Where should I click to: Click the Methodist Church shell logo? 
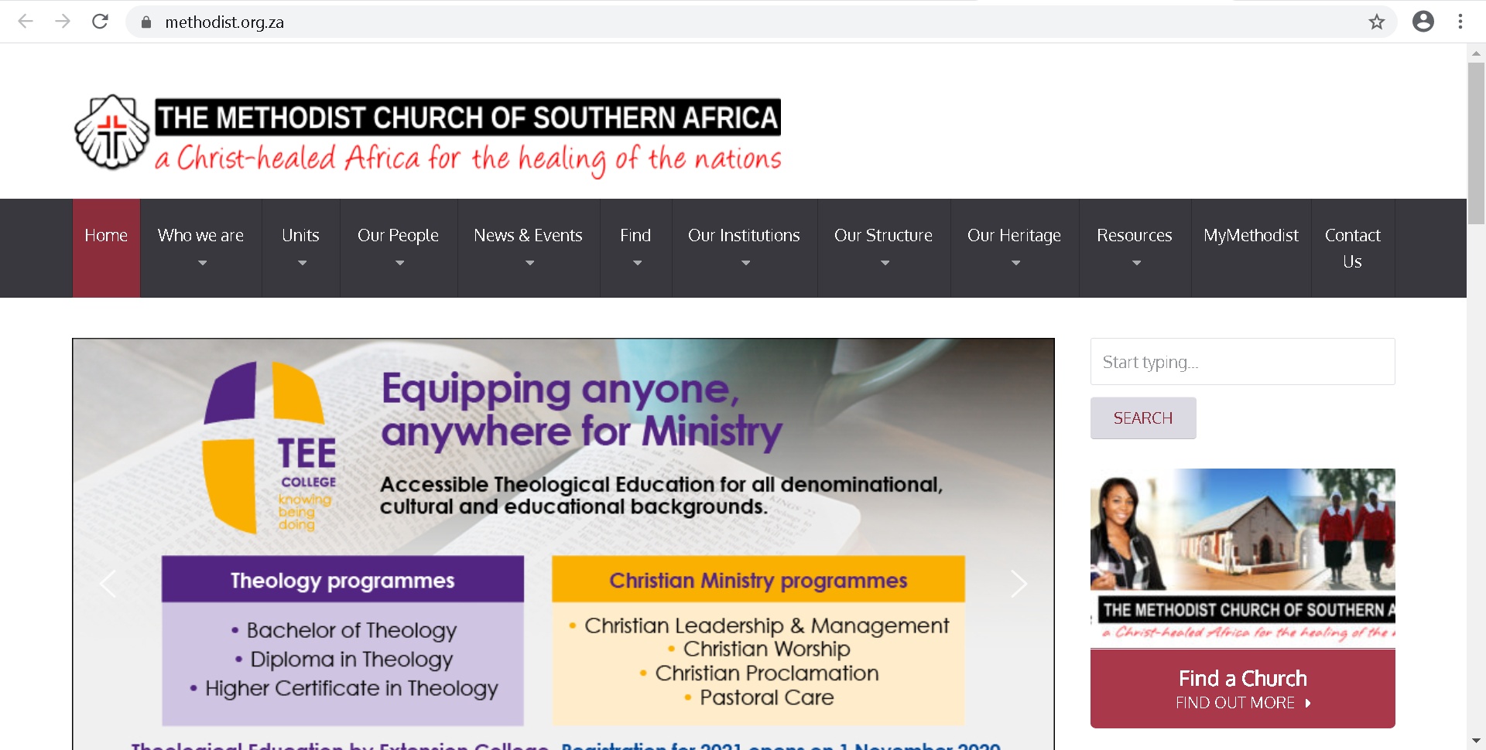pos(112,131)
